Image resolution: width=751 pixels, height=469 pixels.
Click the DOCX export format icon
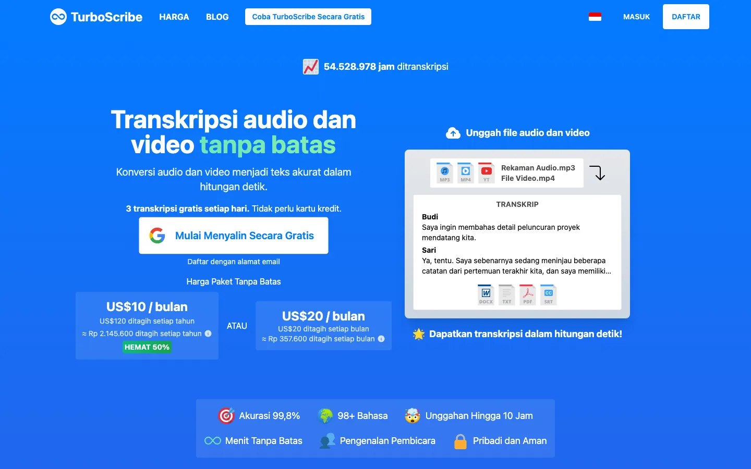click(486, 294)
